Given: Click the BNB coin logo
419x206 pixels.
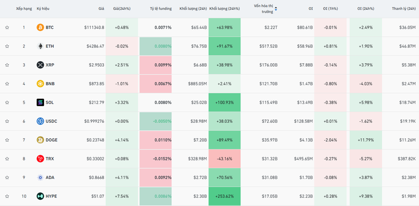Looking at the screenshot, I should point(40,84).
